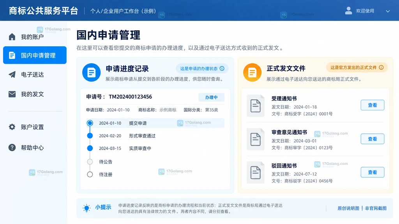Click the 原创说明图 link
The image size is (399, 224).
[348, 208]
